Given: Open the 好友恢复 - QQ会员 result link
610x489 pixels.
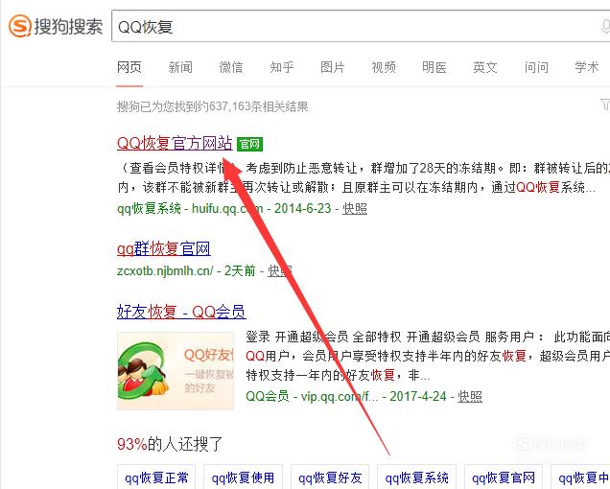Looking at the screenshot, I should (x=181, y=312).
